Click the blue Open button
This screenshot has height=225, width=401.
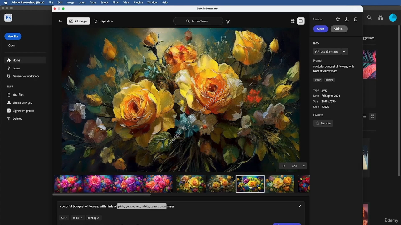pos(320,29)
